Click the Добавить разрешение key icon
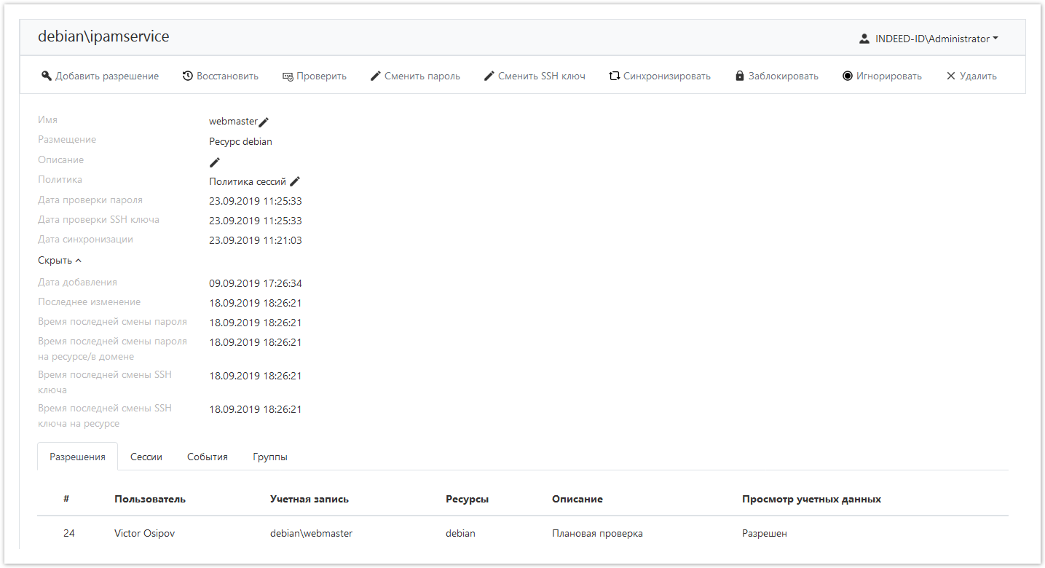Viewport: 1045px width, 568px height. point(47,75)
